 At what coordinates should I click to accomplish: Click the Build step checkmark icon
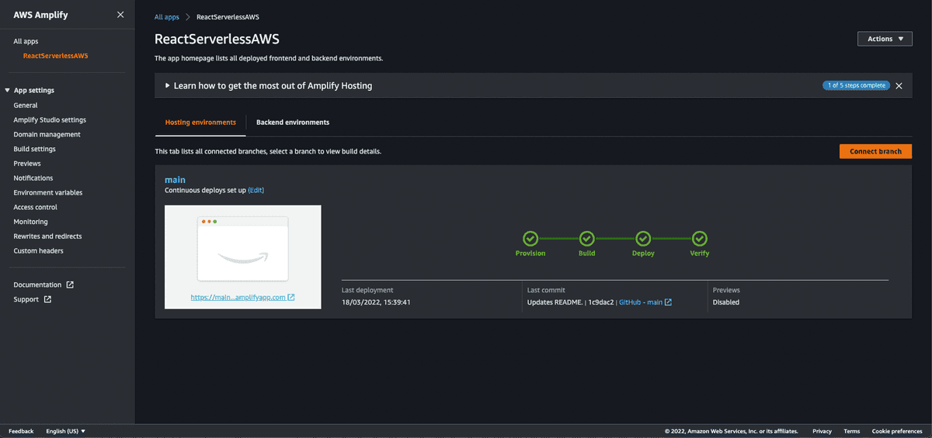(587, 239)
